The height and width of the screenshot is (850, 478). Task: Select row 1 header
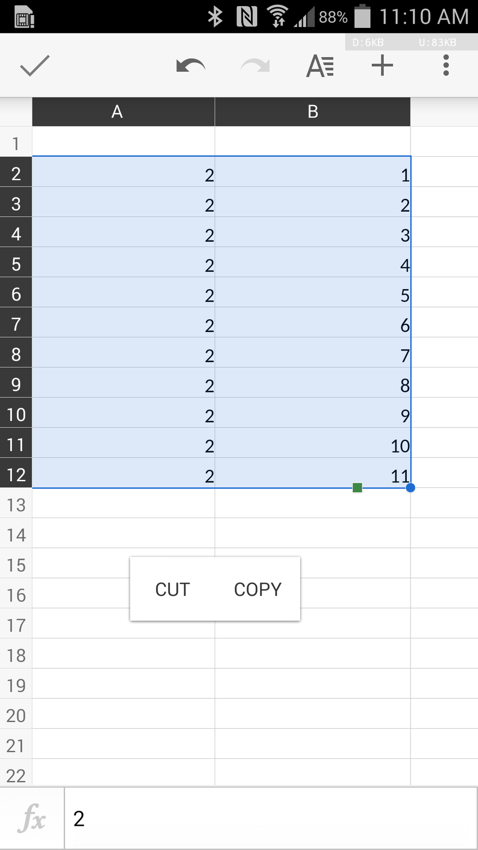tap(16, 142)
